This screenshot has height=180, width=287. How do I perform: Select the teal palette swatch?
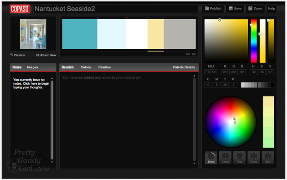80,34
